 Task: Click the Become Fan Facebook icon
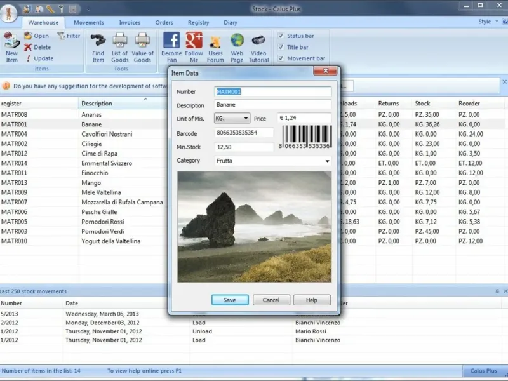tap(171, 41)
